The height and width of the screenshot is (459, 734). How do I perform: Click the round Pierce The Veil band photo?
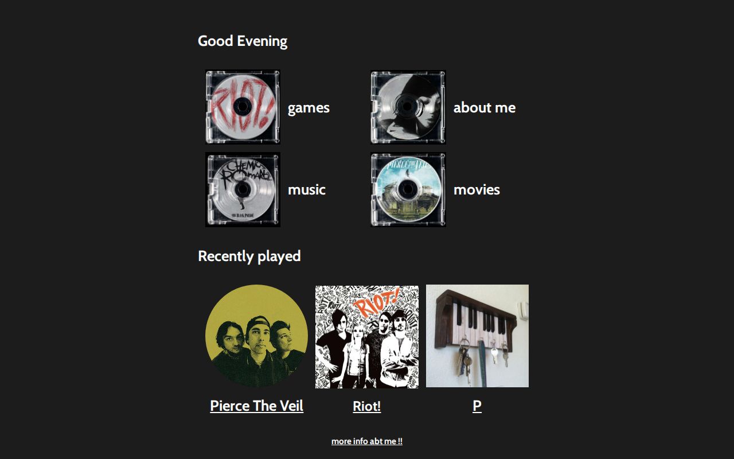(x=256, y=336)
